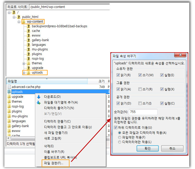195x169 pixels.
Task: Click folder icon beside languages in file list
Action: click(x=9, y=121)
